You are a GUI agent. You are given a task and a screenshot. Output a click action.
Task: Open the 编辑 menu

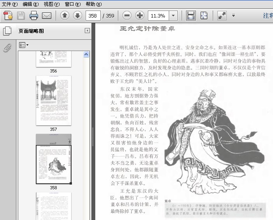(31, 4)
